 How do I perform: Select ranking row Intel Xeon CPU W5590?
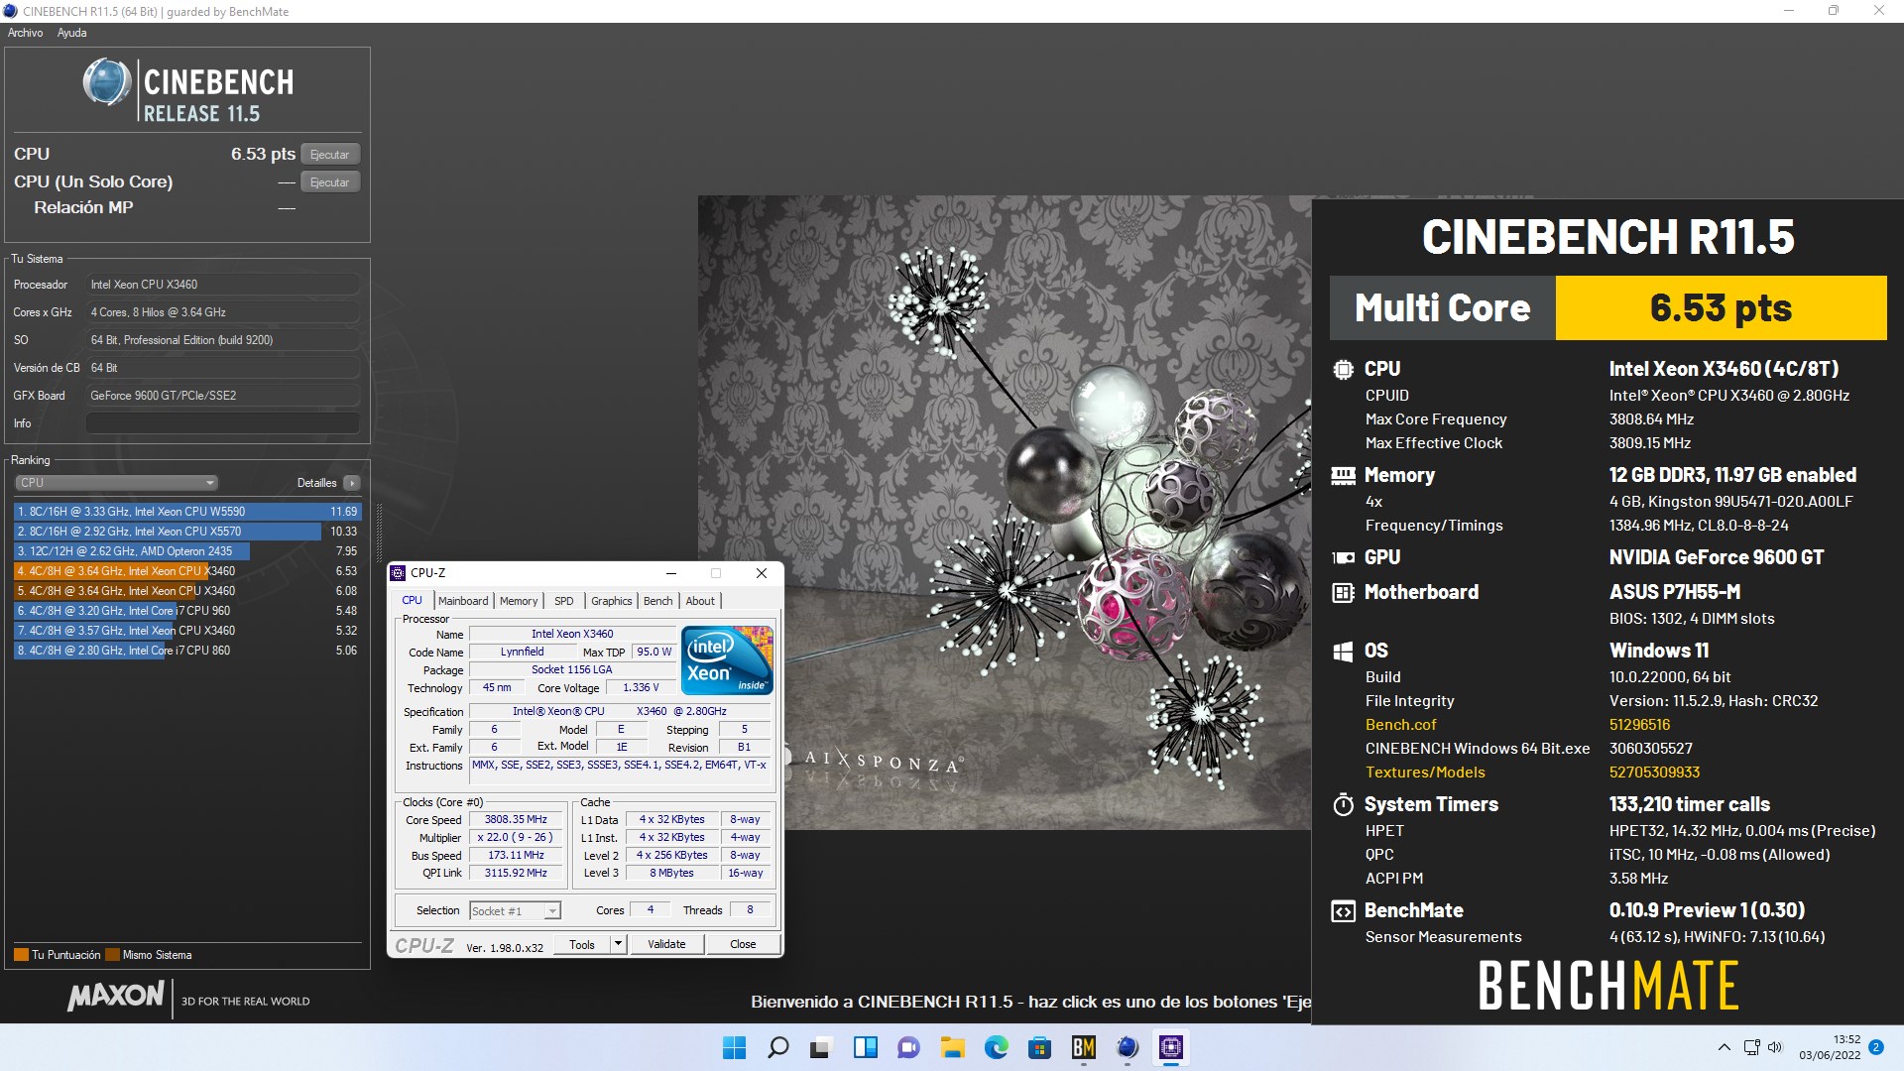coord(187,512)
